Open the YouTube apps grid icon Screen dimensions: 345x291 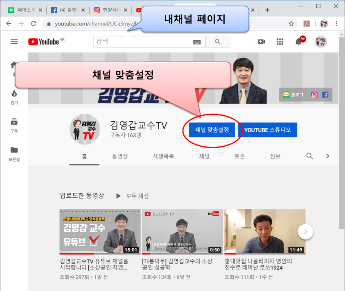[x=280, y=41]
